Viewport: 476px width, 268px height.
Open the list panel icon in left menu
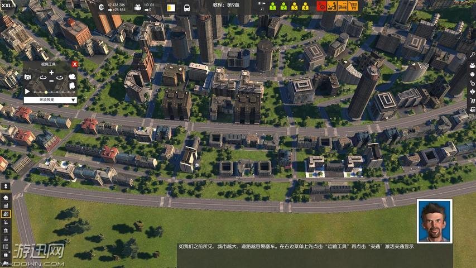tap(6, 247)
